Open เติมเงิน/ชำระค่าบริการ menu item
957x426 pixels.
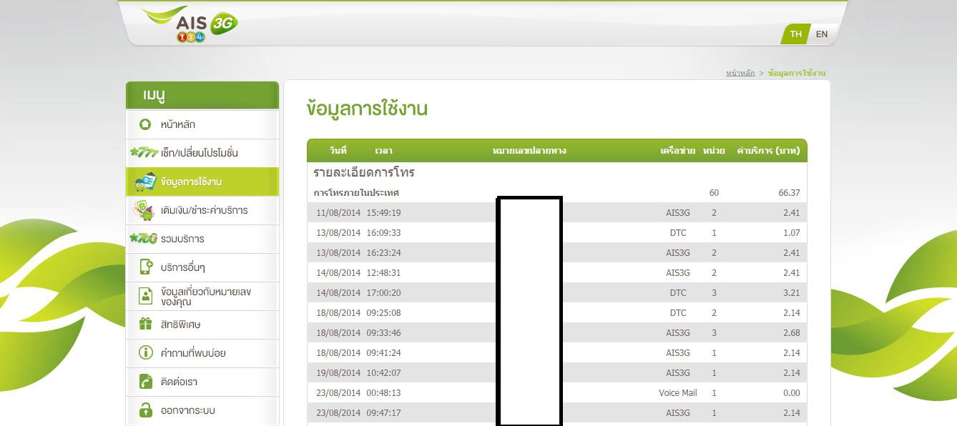(x=202, y=210)
